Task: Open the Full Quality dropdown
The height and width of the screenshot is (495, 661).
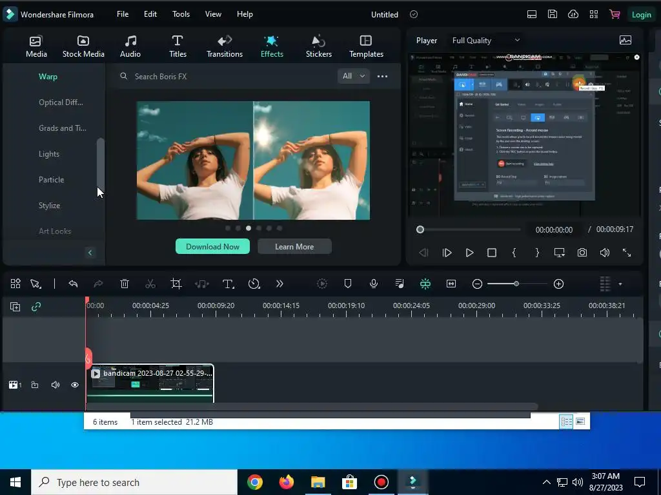Action: (x=485, y=40)
